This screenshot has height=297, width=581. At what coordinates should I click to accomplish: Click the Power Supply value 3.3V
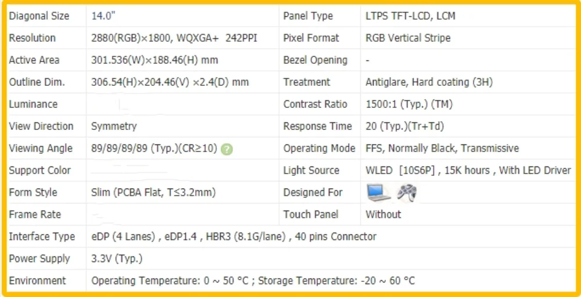[117, 259]
